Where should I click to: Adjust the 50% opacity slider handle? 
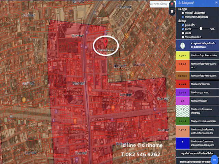(201, 29)
